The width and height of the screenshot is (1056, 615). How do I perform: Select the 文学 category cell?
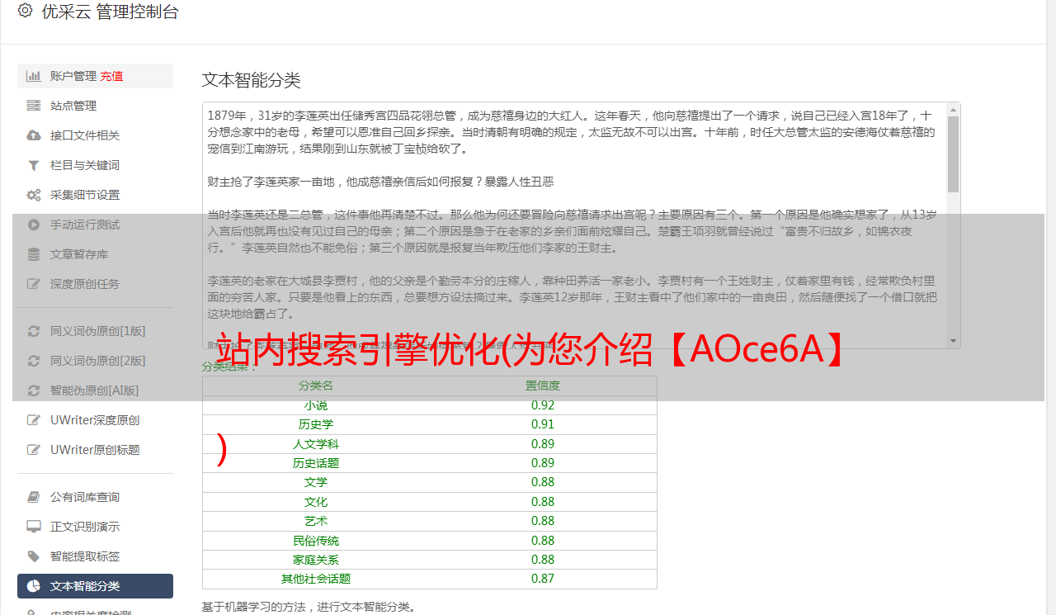click(x=316, y=482)
